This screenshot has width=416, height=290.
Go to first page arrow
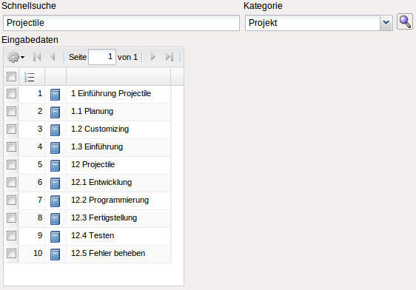pyautogui.click(x=37, y=57)
